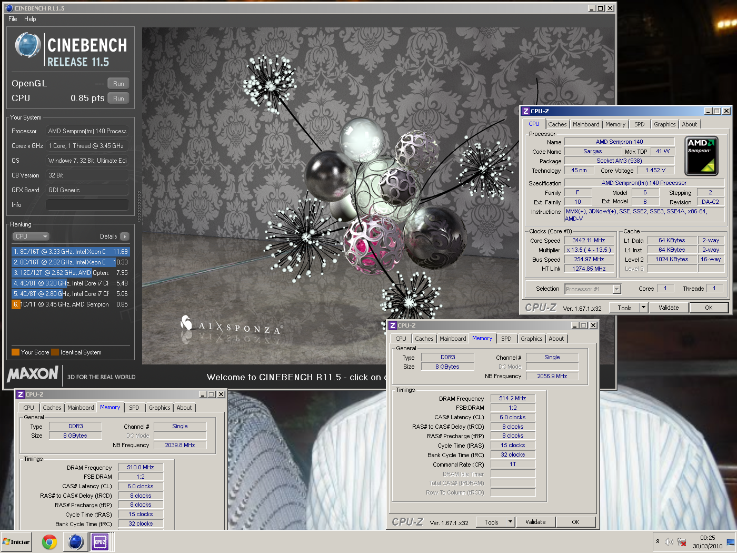Viewport: 737px width, 553px height.
Task: Switch to Caches tab in CPU-Z CPU window
Action: [x=557, y=125]
